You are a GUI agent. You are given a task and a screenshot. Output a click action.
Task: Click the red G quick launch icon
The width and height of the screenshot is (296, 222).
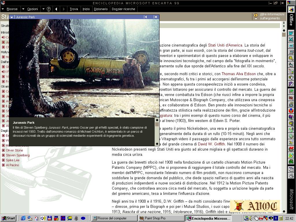63,219
